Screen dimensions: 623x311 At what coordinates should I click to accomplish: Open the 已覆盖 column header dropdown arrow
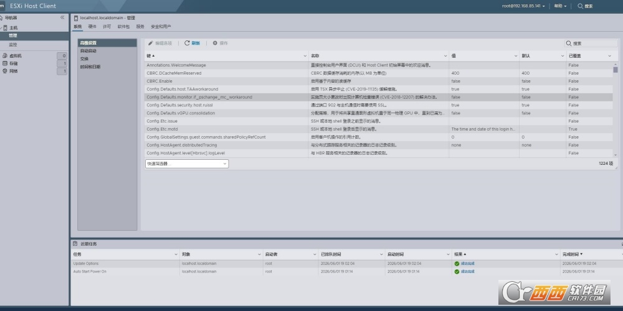click(x=609, y=56)
